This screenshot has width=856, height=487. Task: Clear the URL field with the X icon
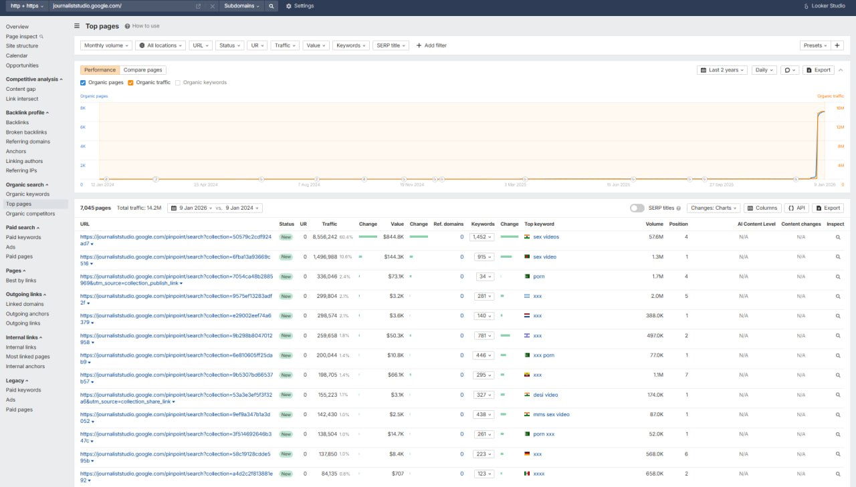click(x=212, y=6)
